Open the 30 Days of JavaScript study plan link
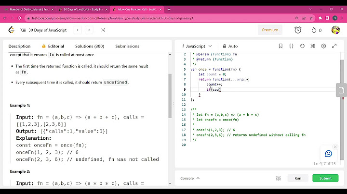 (48, 30)
